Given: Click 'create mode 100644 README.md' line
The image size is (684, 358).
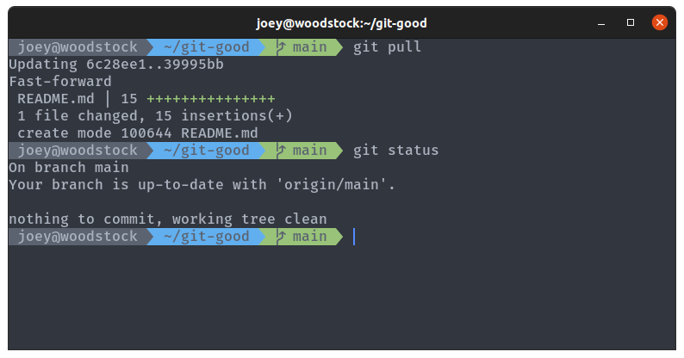Looking at the screenshot, I should tap(138, 133).
